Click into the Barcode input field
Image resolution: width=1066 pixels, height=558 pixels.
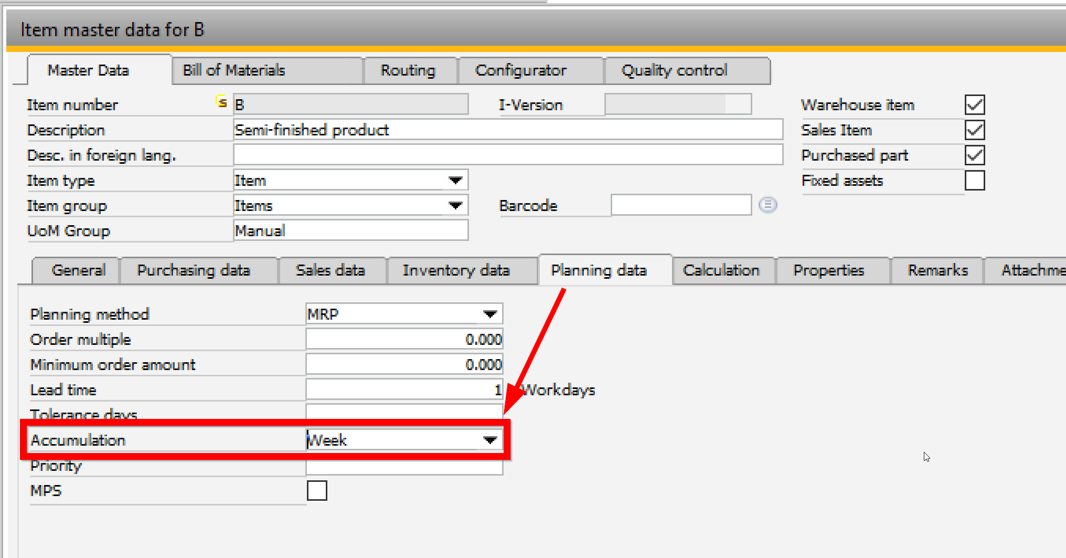[x=680, y=205]
